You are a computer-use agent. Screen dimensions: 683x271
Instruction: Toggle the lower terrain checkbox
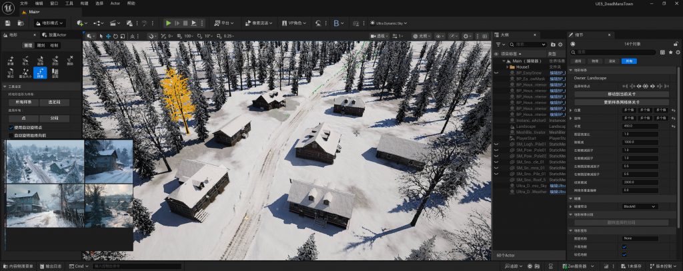pos(624,254)
